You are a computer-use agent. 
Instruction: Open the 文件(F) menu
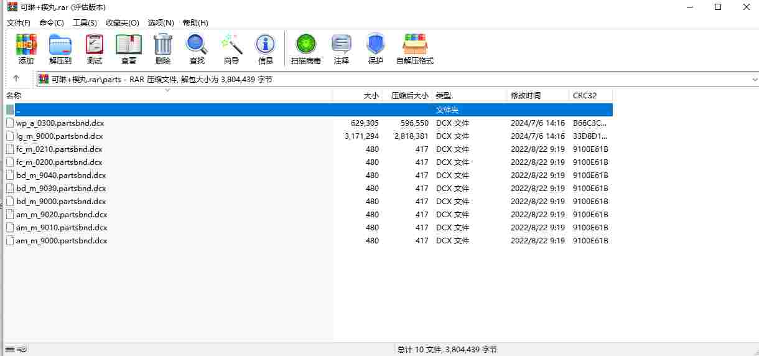point(18,22)
